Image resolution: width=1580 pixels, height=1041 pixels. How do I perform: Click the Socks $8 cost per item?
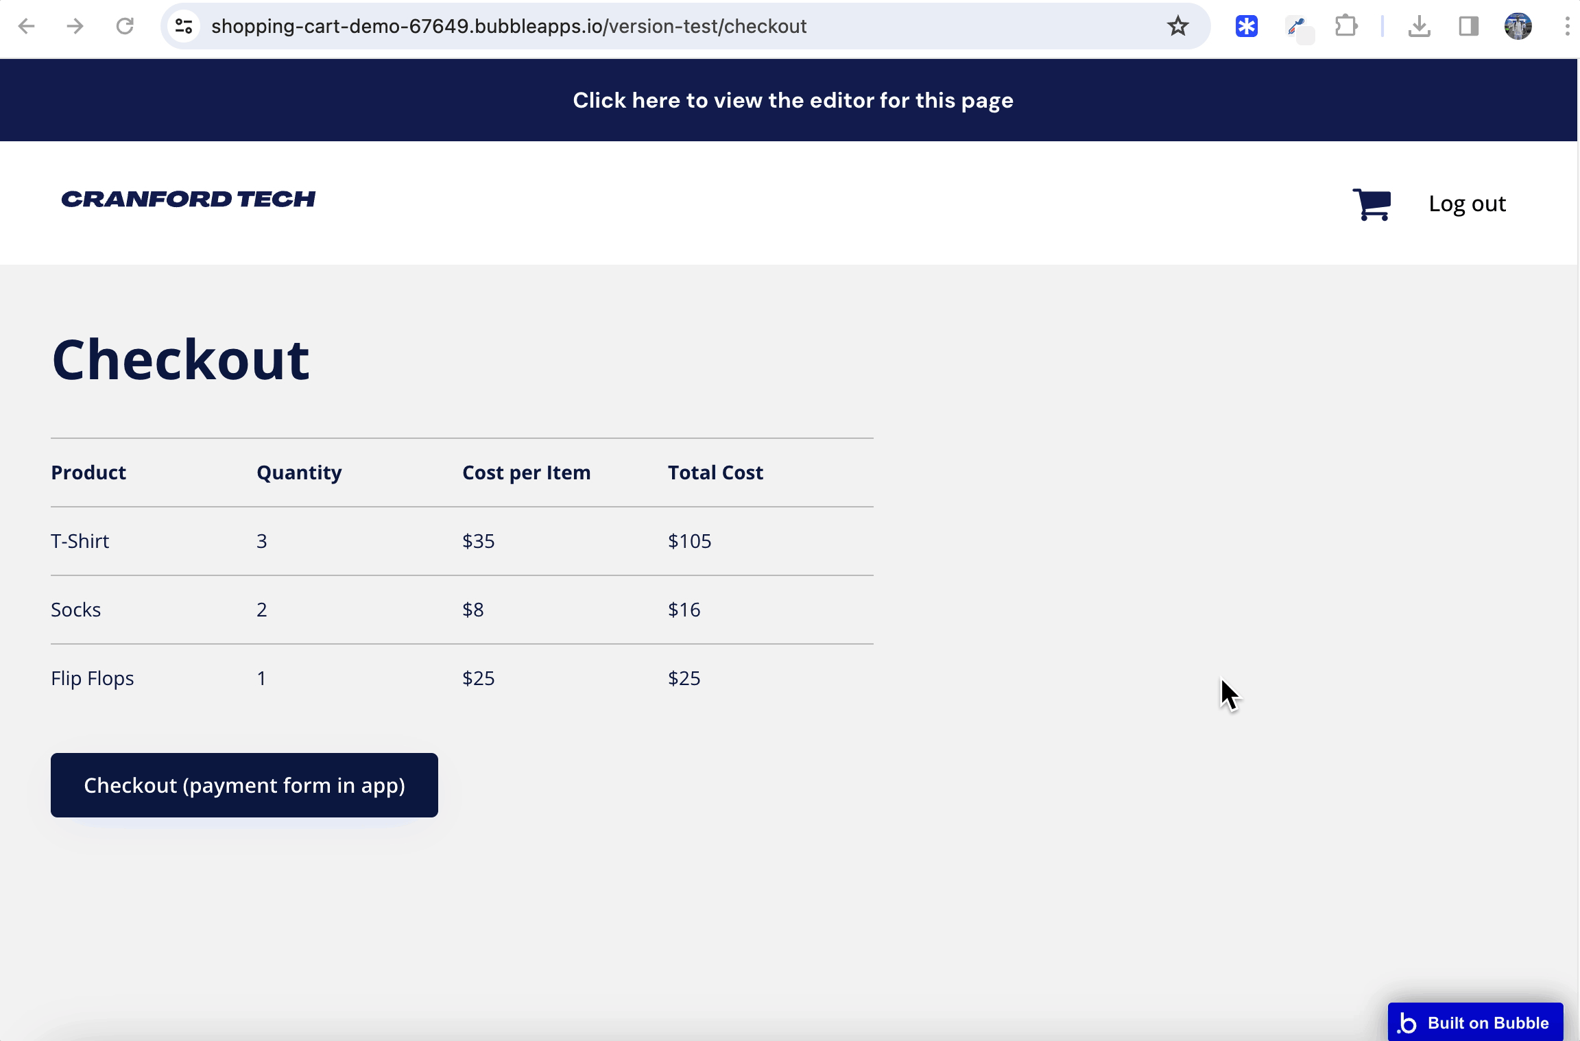coord(472,610)
